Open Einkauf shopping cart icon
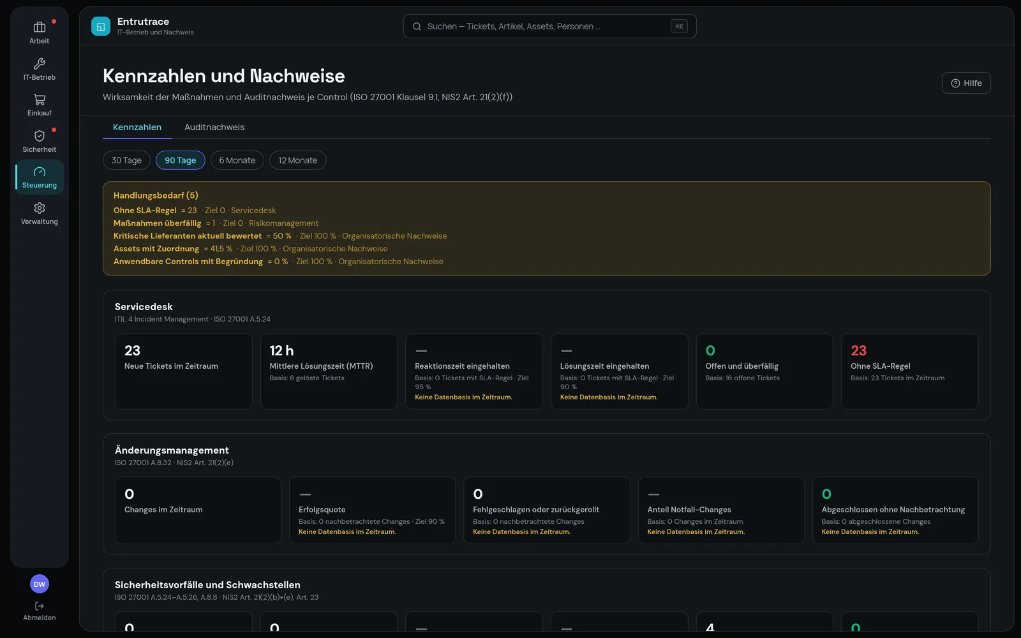Image resolution: width=1021 pixels, height=638 pixels. point(40,100)
